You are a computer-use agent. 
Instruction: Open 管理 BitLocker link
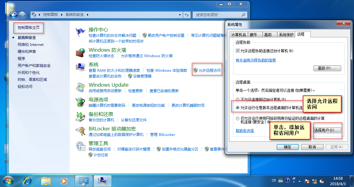click(x=163, y=134)
